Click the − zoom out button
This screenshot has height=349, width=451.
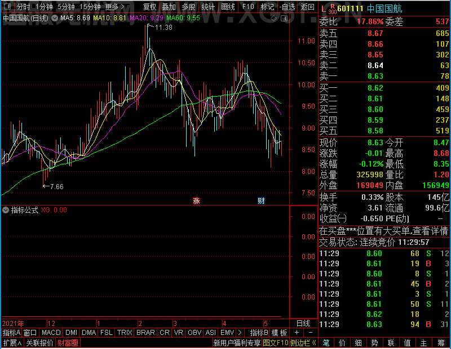311,333
